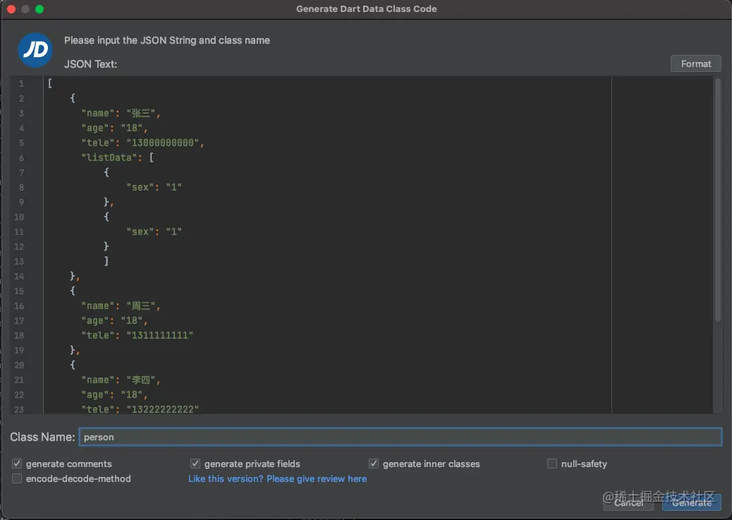This screenshot has width=732, height=520.
Task: Click the line "name": "张三"
Action: tap(121, 113)
